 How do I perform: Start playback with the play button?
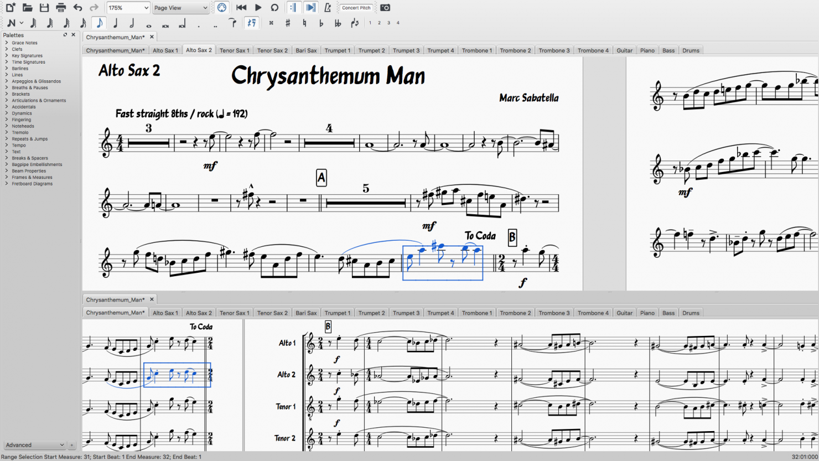(x=258, y=8)
